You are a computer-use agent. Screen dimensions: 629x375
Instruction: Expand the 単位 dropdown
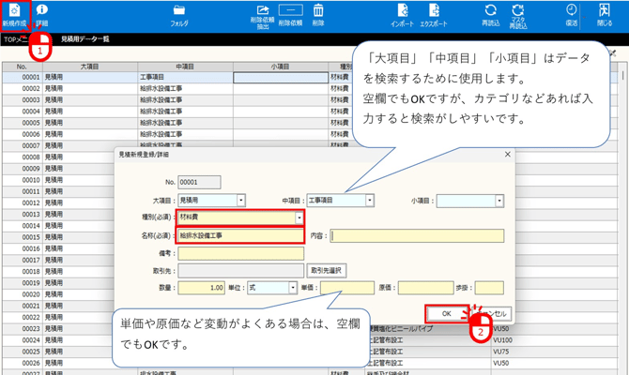point(293,288)
